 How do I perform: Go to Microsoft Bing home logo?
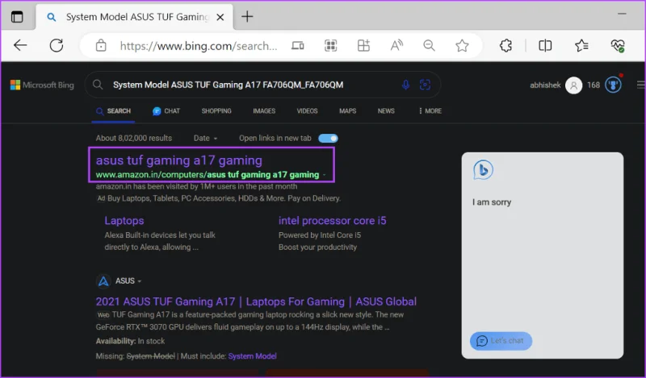(x=42, y=85)
